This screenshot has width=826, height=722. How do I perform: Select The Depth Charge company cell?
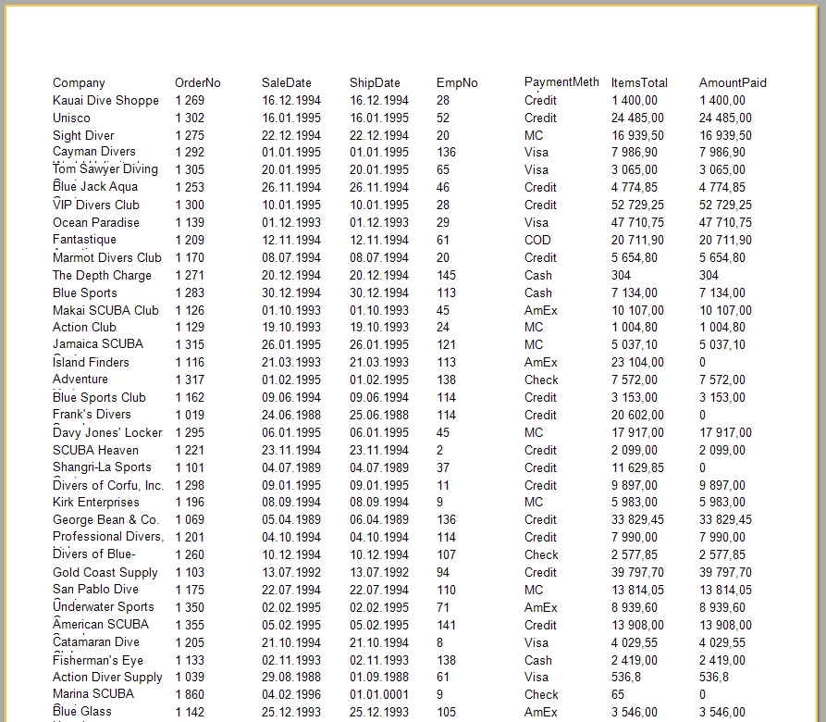click(102, 276)
